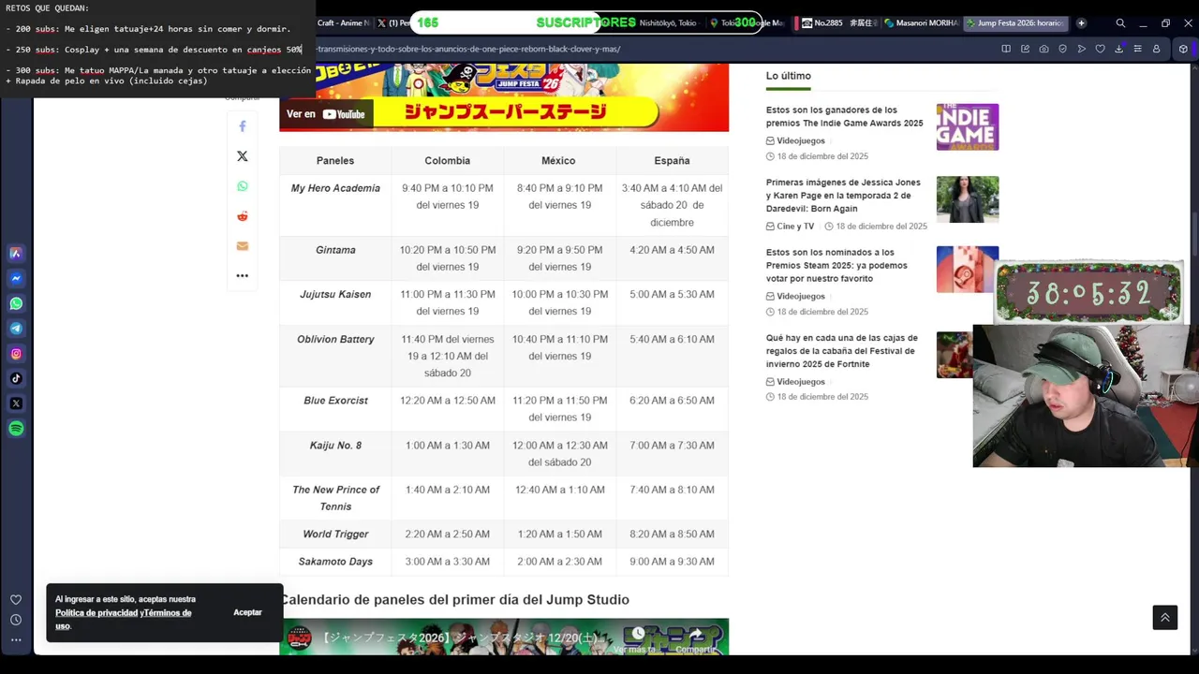Open the 'Política de privacidad' link
This screenshot has height=674, width=1199.
pyautogui.click(x=96, y=613)
